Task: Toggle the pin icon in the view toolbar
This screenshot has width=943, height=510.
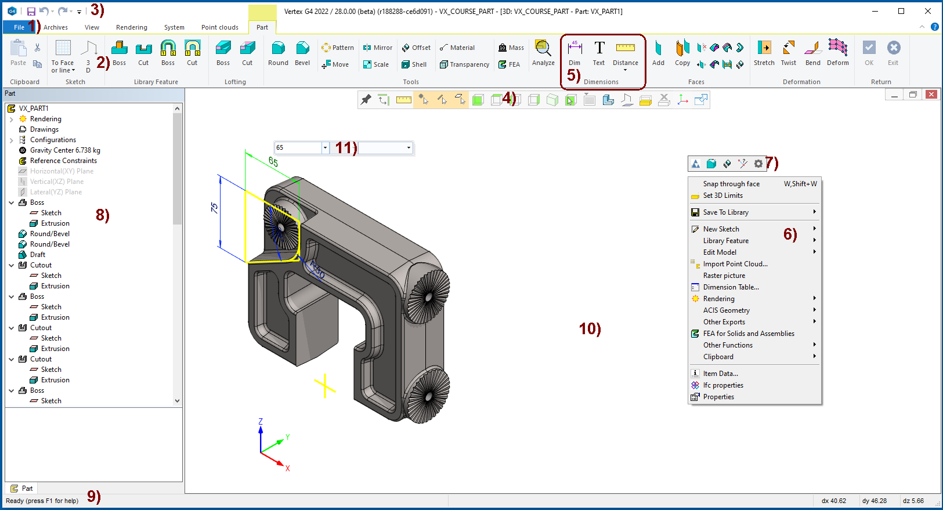Action: pos(366,100)
